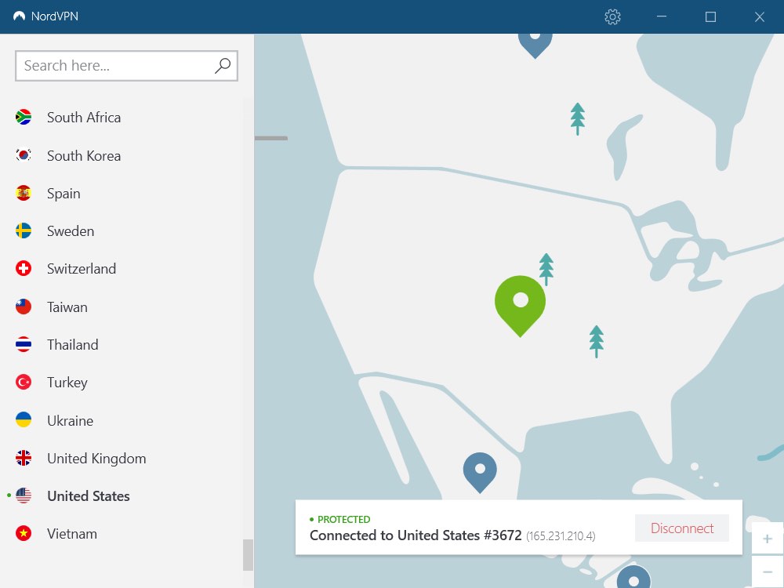784x588 pixels.
Task: Choose the South Korea flag icon
Action: tap(24, 155)
